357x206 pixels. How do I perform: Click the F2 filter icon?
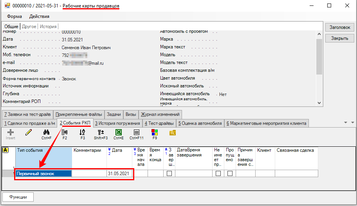pyautogui.click(x=65, y=133)
